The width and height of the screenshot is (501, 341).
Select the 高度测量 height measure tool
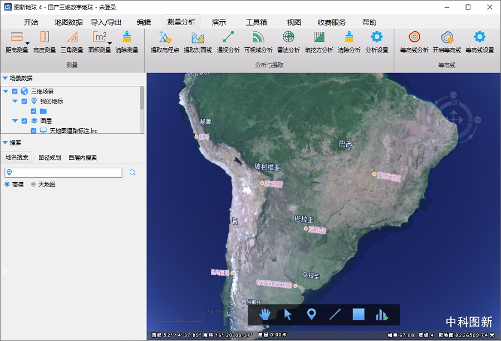click(x=45, y=42)
